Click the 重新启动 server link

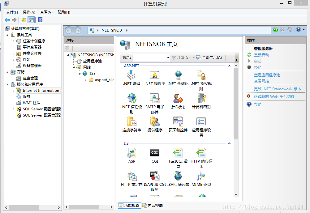point(261,55)
